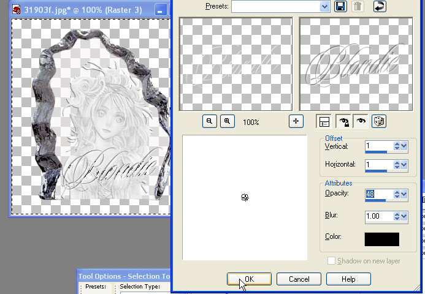Viewport: 425px width, 294px height.
Task: Click the 100% zoom value of the preview
Action: click(251, 123)
